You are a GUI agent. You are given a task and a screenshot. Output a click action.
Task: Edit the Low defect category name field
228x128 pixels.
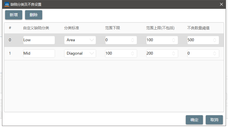tap(39, 40)
